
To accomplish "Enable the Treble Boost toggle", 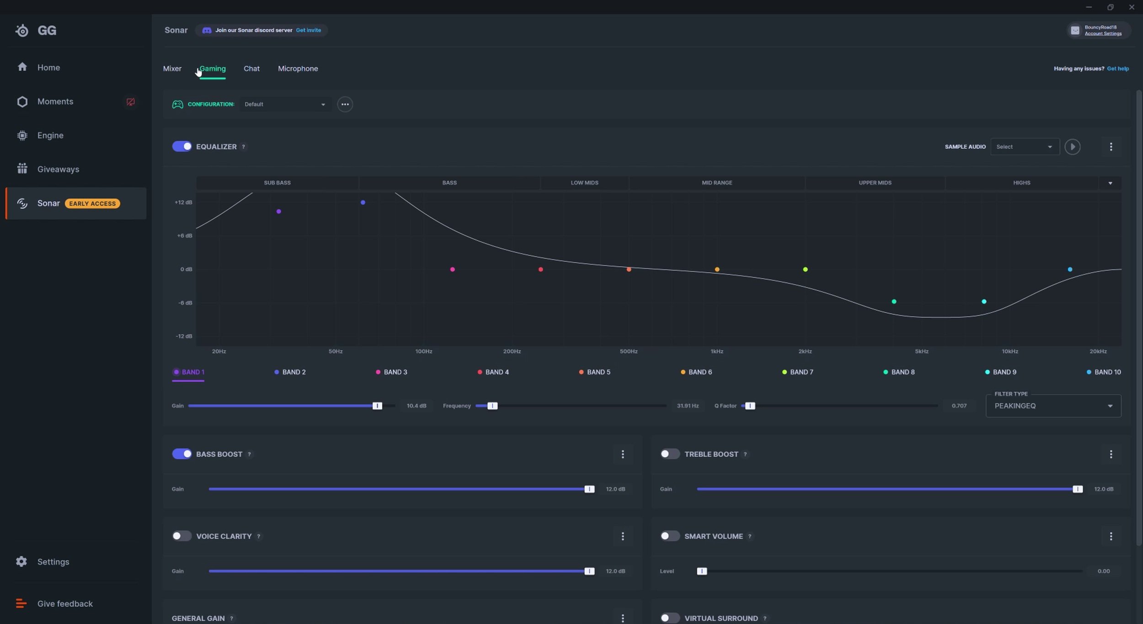I will [x=670, y=454].
